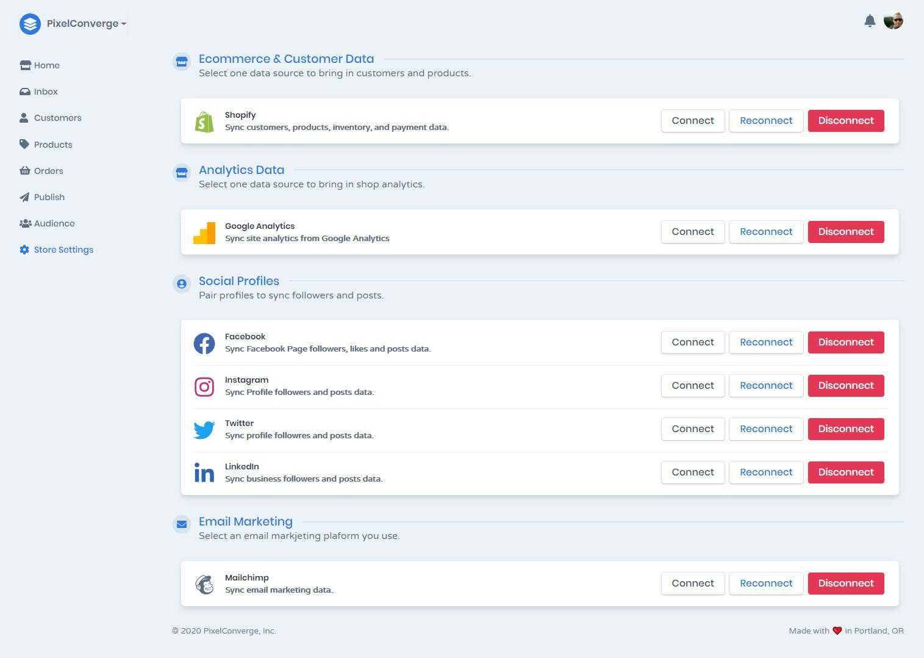The image size is (924, 658).
Task: Reconnect the LinkedIn profile
Action: (x=766, y=472)
